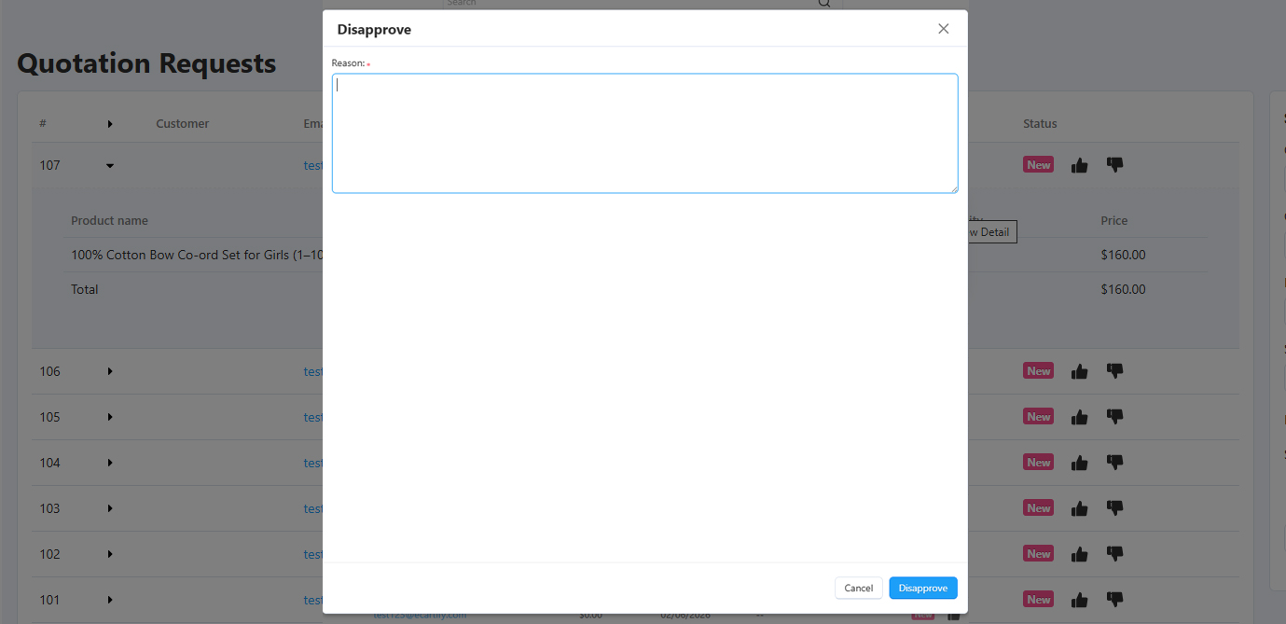The height and width of the screenshot is (624, 1286).
Task: Reject request 103 using thumbs down
Action: click(x=1114, y=508)
